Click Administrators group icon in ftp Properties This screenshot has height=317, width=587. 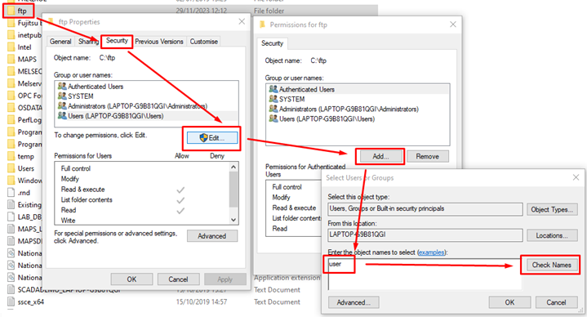(62, 105)
